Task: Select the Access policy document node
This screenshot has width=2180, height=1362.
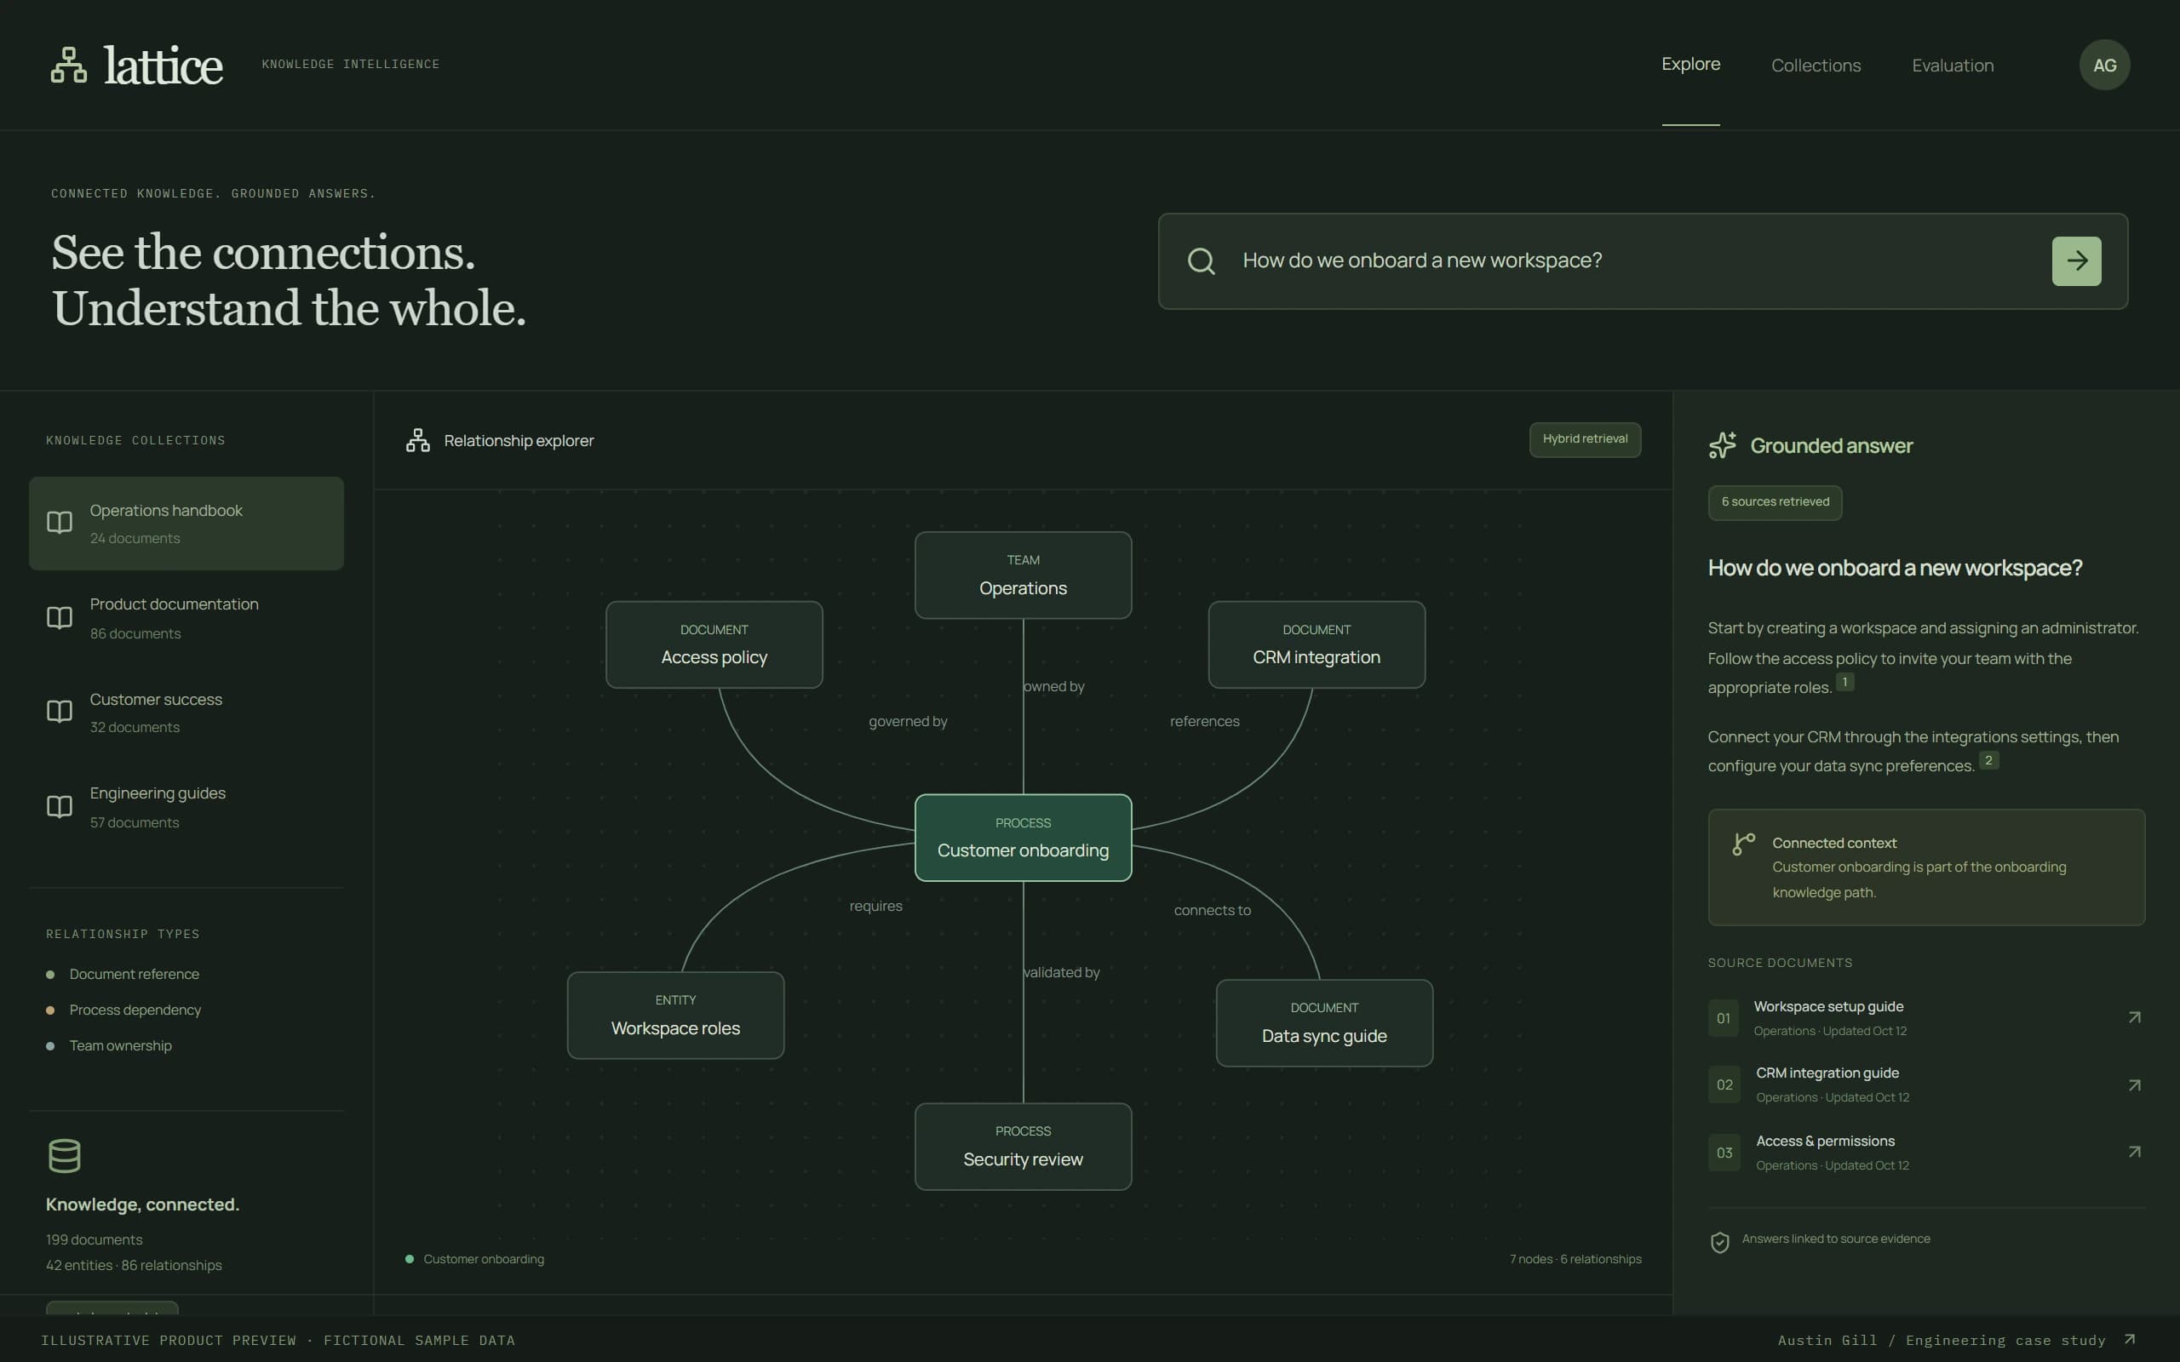Action: coord(714,645)
